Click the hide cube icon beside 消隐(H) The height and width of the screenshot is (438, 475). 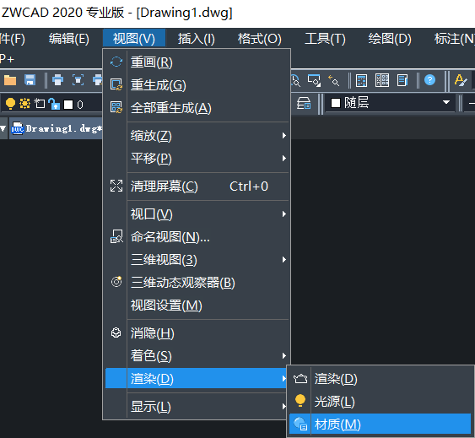click(x=116, y=333)
